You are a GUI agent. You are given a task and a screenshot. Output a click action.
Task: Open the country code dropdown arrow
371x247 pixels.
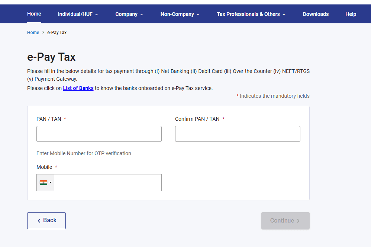coord(51,183)
